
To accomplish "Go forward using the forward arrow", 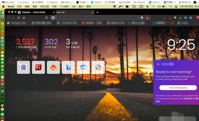I will click(13, 18).
